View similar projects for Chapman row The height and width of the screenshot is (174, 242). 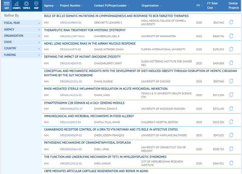coord(231,109)
